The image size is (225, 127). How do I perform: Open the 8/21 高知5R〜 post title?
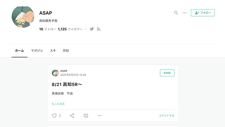67,84
